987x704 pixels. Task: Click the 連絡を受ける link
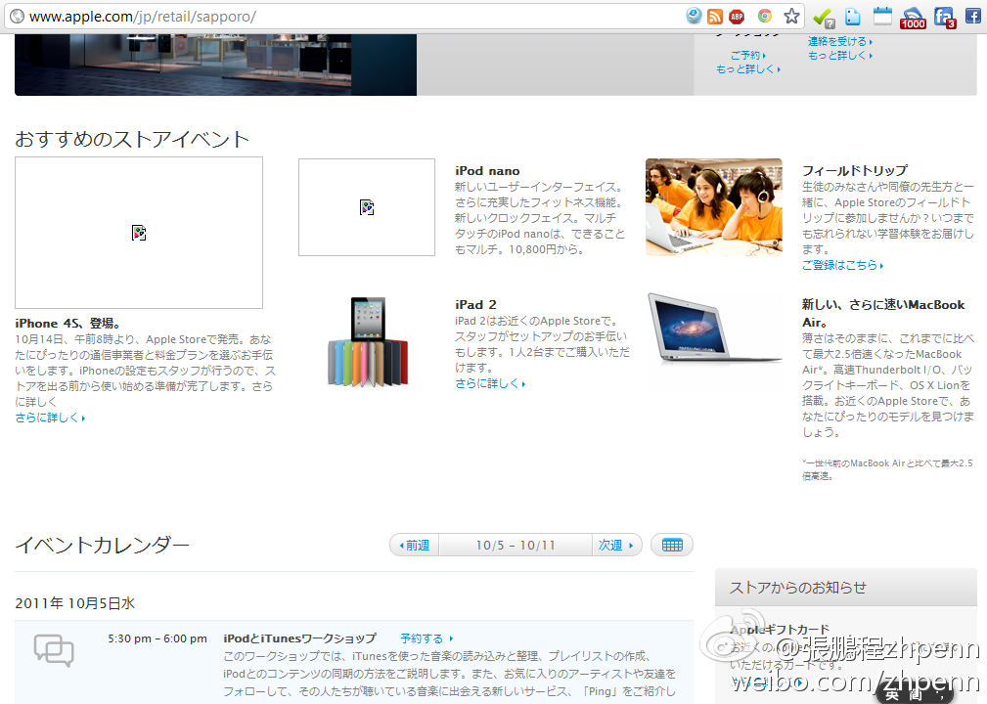coord(839,41)
